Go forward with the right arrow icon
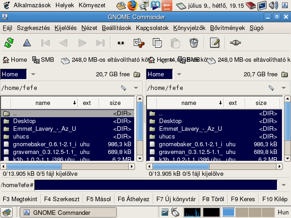Screen dimensions: 291x218 coord(82,43)
